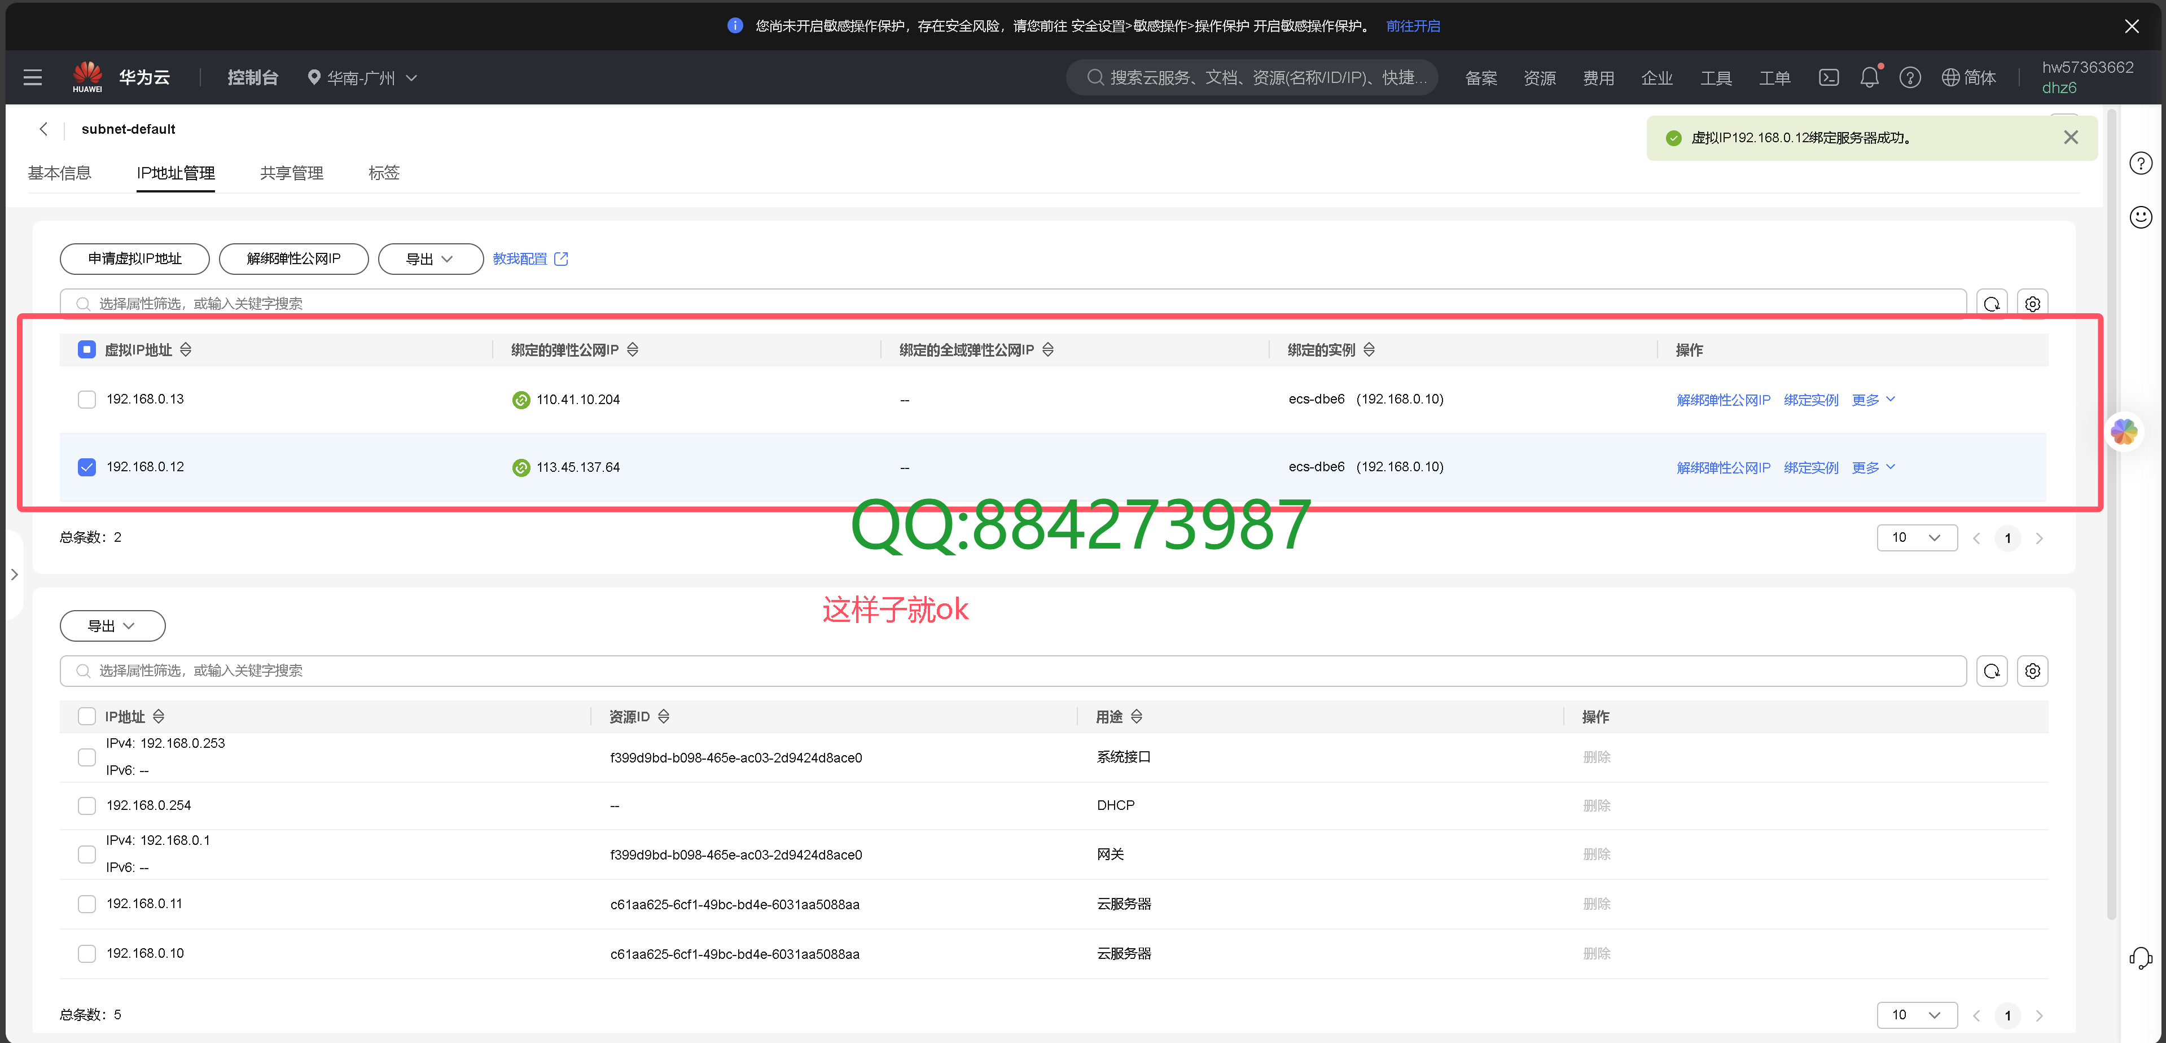Open page size dropdown for virtual IP table
Image resolution: width=2166 pixels, height=1043 pixels.
(x=1916, y=537)
